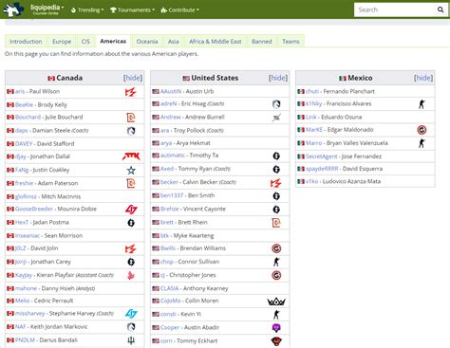Open the ben1337 player page

(x=172, y=195)
